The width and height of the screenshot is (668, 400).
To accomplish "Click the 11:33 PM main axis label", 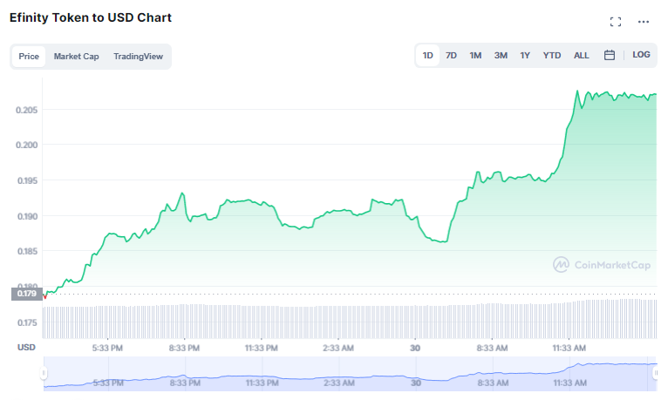I will click(261, 348).
